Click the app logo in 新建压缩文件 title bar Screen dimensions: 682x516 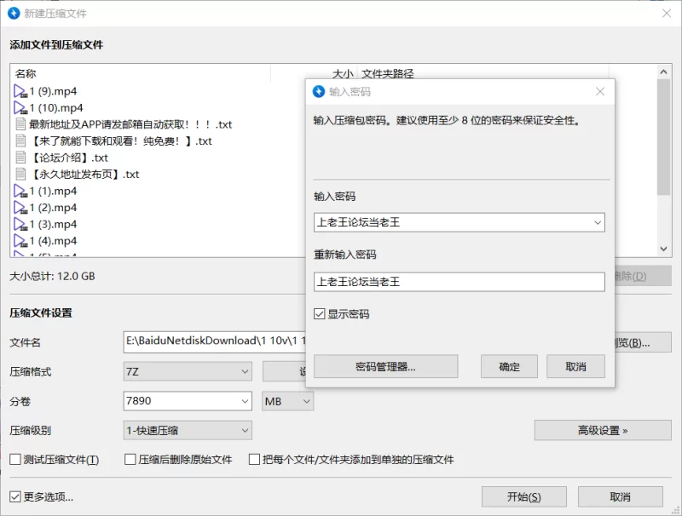(14, 13)
